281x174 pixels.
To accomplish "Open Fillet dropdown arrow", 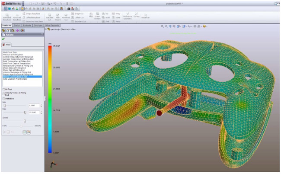I will (x=91, y=22).
